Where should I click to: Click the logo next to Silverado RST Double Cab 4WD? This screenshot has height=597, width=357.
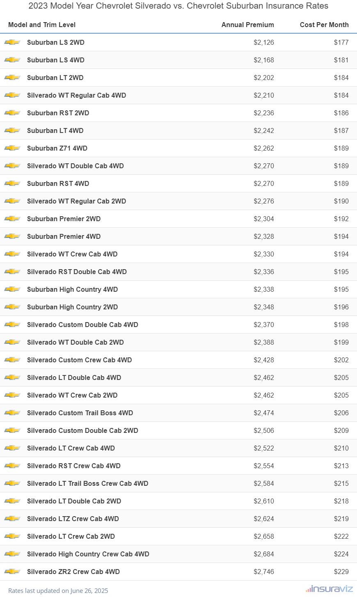point(12,272)
